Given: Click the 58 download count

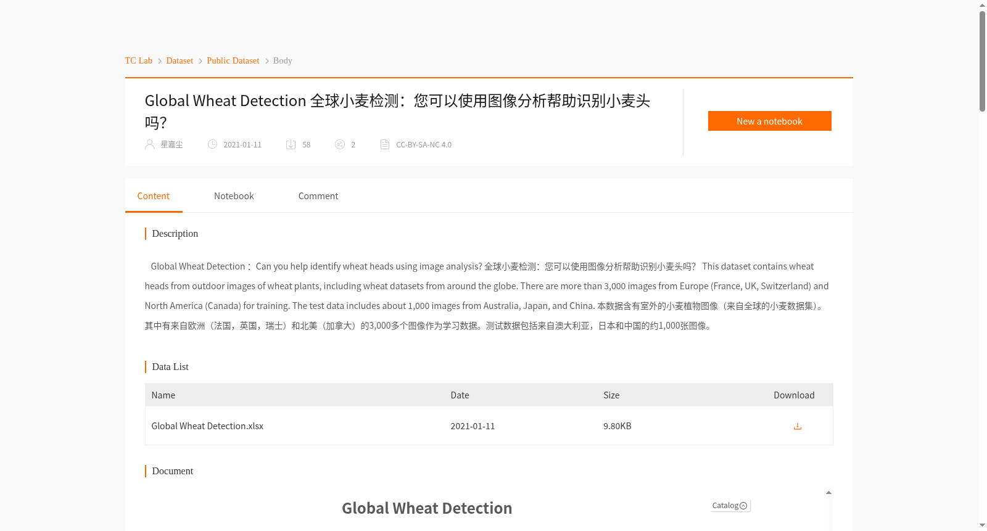Looking at the screenshot, I should pos(306,145).
